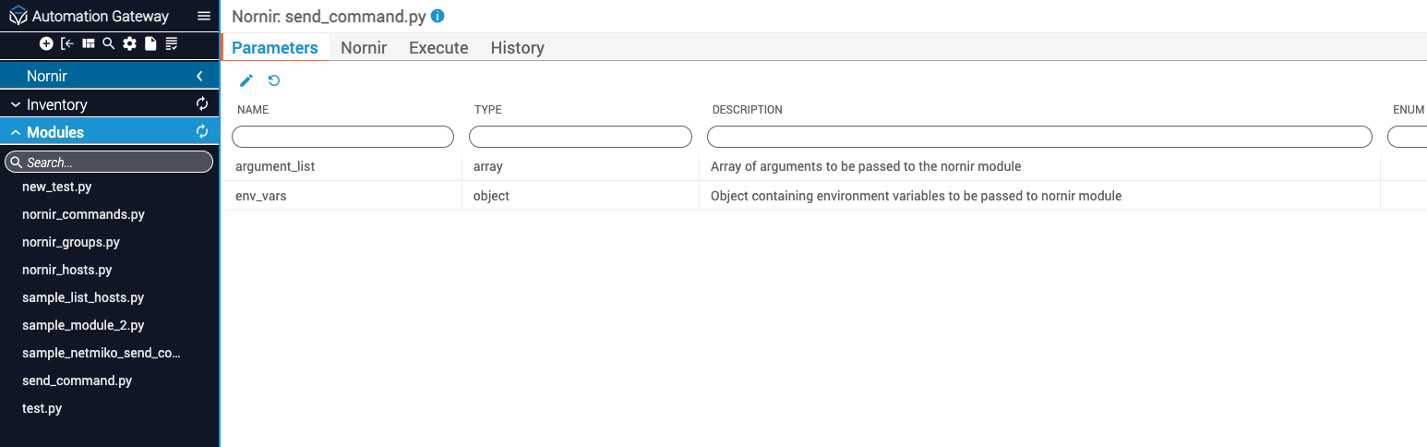Refresh the Inventory section
The width and height of the screenshot is (1427, 447).
click(202, 104)
